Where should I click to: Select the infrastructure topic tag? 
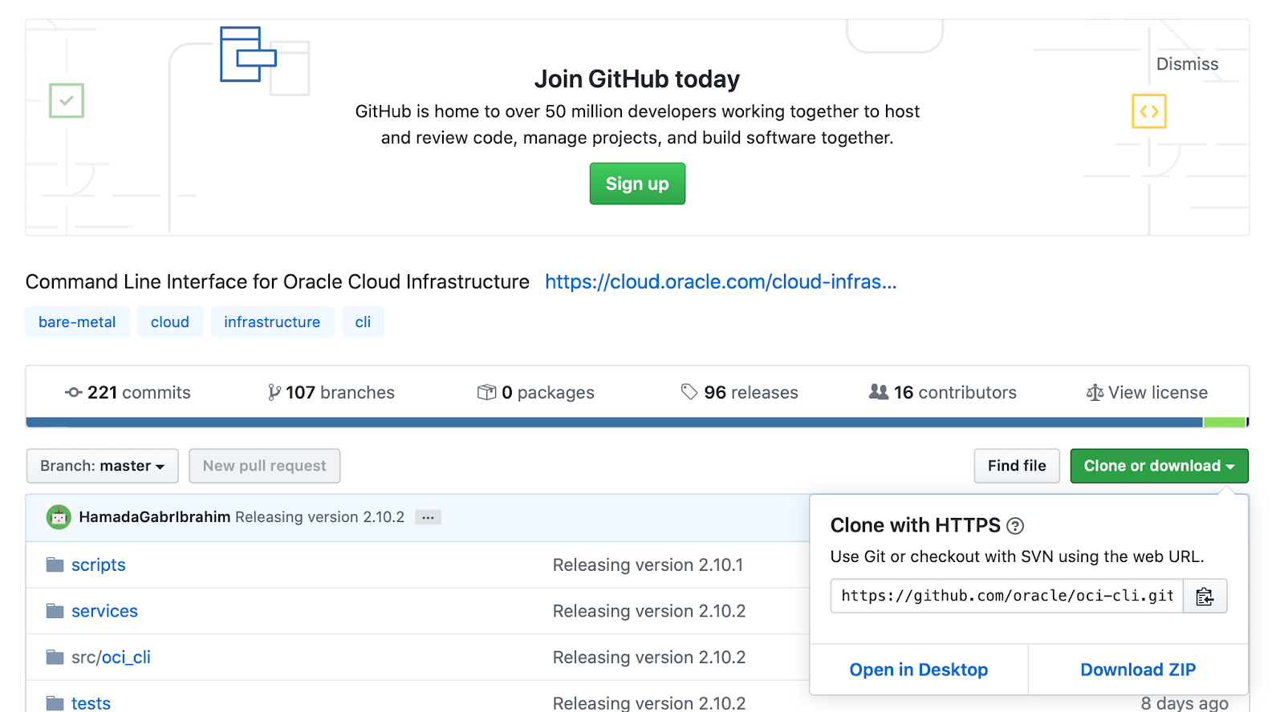click(x=272, y=322)
